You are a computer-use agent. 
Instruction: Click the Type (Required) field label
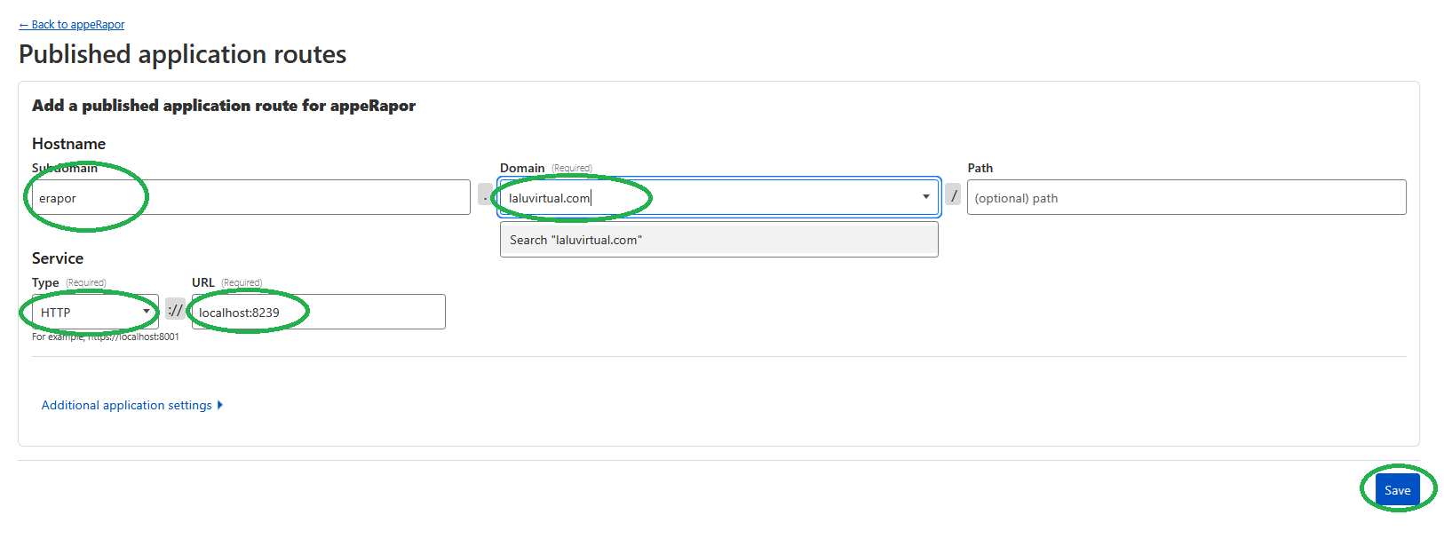point(45,282)
